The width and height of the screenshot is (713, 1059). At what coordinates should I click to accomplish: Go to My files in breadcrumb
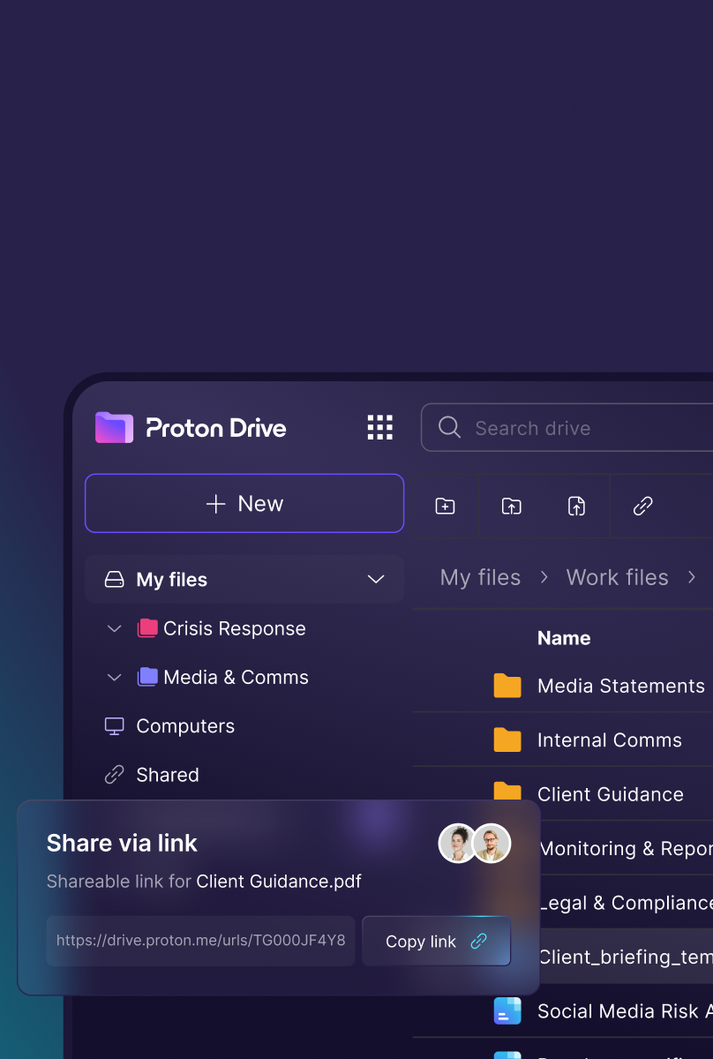click(480, 577)
